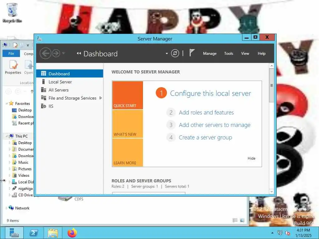Switch Explorer to details view icon
The image size is (319, 239).
pos(235,220)
